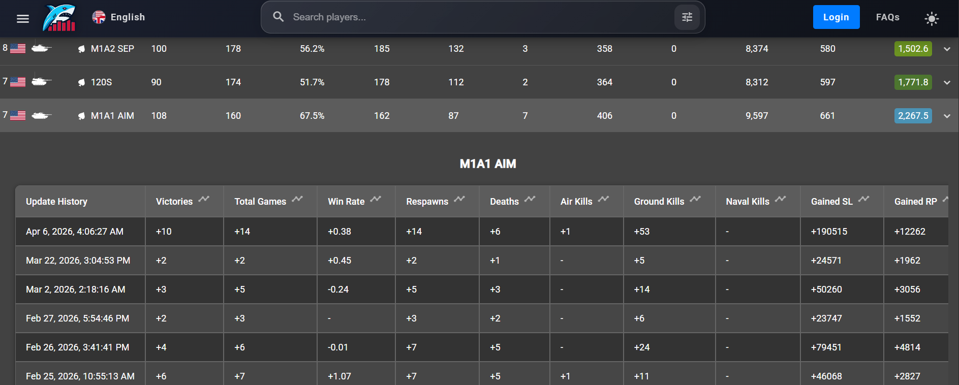959x385 pixels.
Task: Select the M1A2 SEP vehicle name
Action: (x=112, y=49)
